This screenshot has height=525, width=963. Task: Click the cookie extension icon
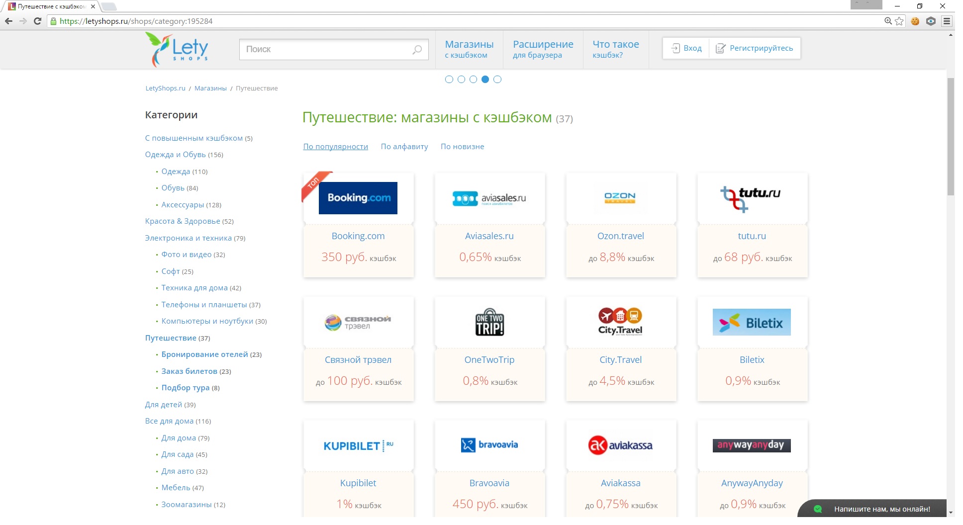point(915,21)
